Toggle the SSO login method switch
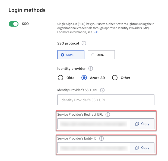 point(14,24)
